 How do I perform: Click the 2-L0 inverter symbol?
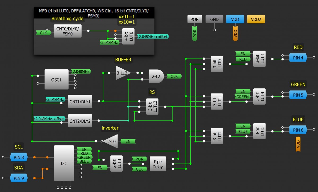click(111, 141)
